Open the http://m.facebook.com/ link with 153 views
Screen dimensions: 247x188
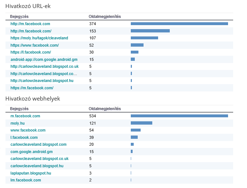tap(31, 31)
